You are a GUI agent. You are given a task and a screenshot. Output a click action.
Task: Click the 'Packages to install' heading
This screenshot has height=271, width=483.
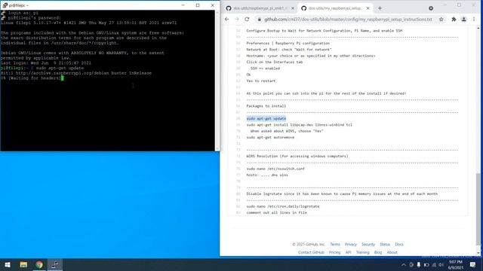coord(266,106)
